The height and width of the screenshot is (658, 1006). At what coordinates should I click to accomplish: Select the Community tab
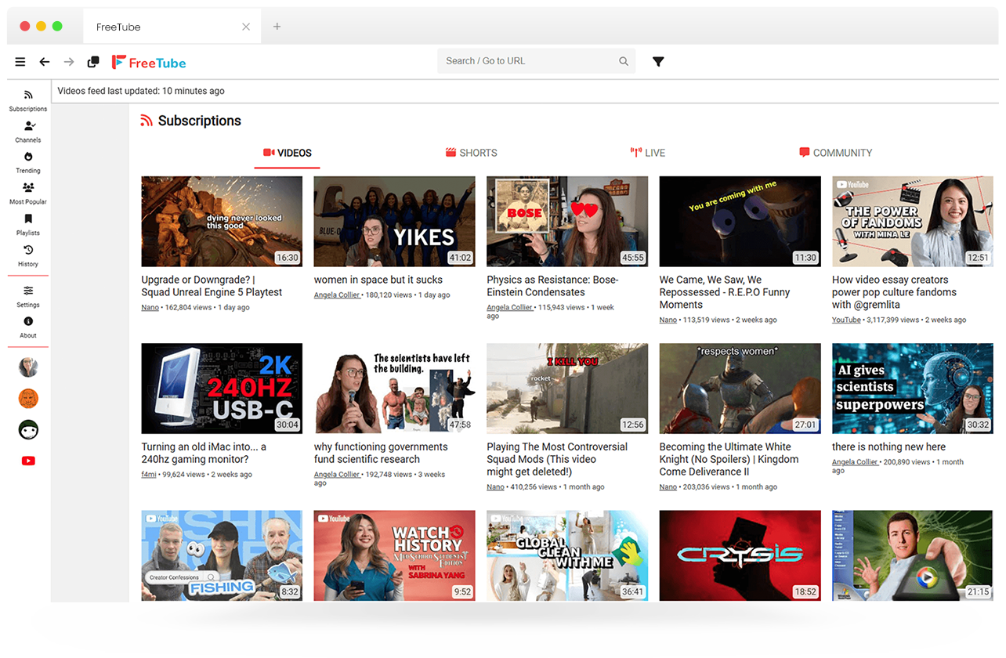(835, 153)
